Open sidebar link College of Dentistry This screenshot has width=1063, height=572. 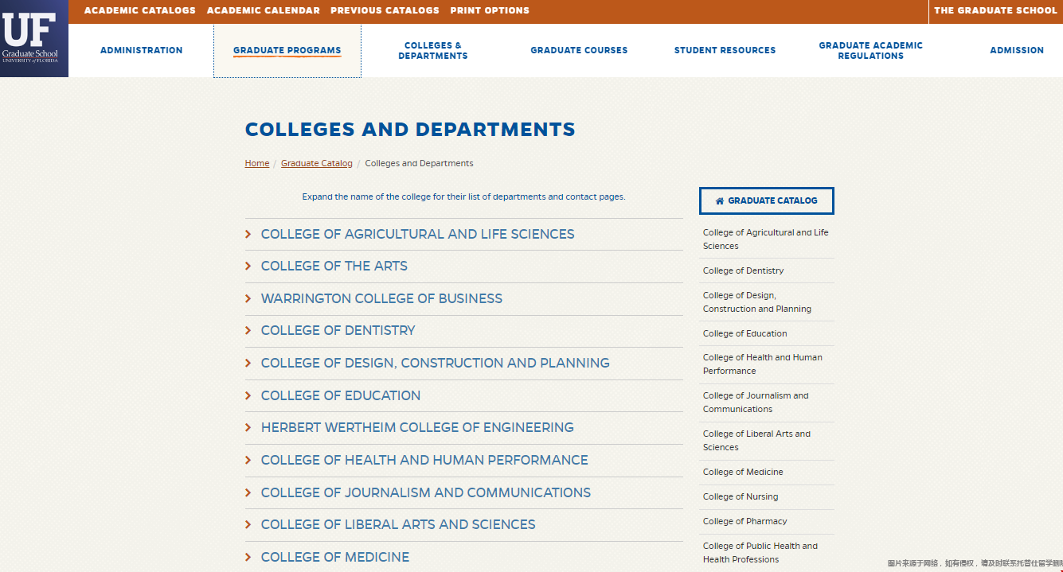744,270
